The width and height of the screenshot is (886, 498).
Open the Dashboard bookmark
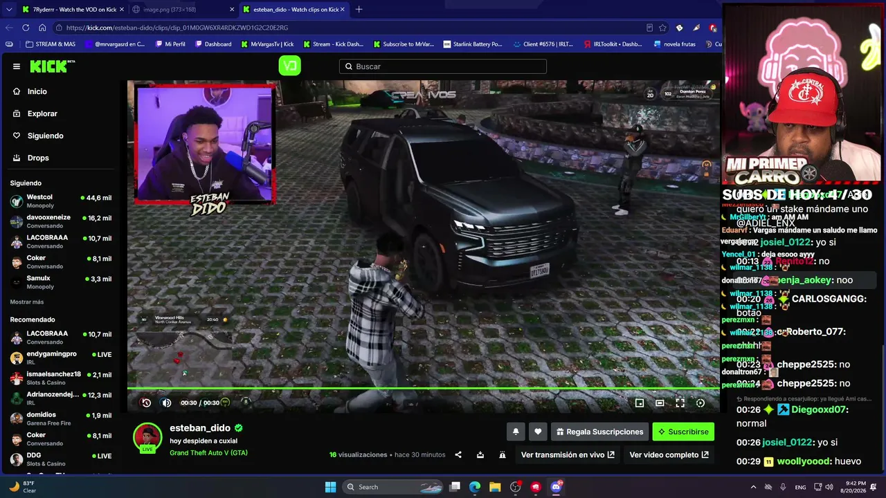(x=213, y=44)
